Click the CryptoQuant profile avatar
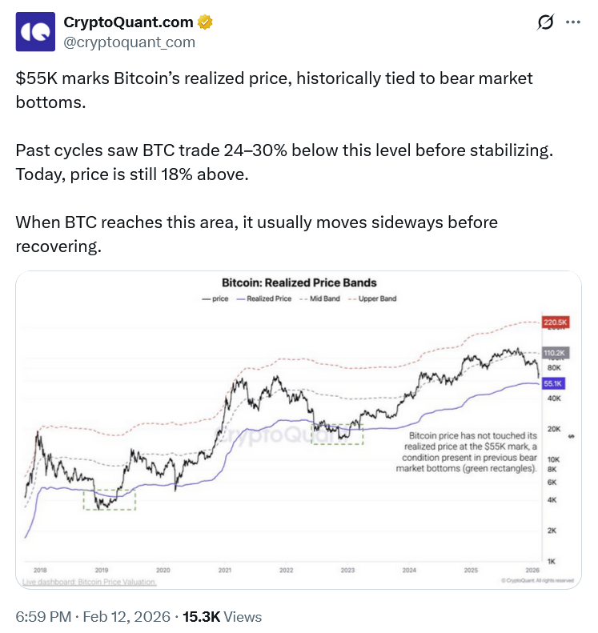 (35, 32)
